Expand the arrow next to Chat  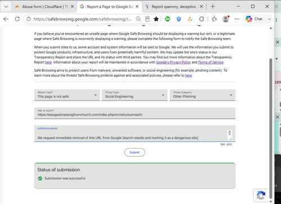[x=269, y=19]
